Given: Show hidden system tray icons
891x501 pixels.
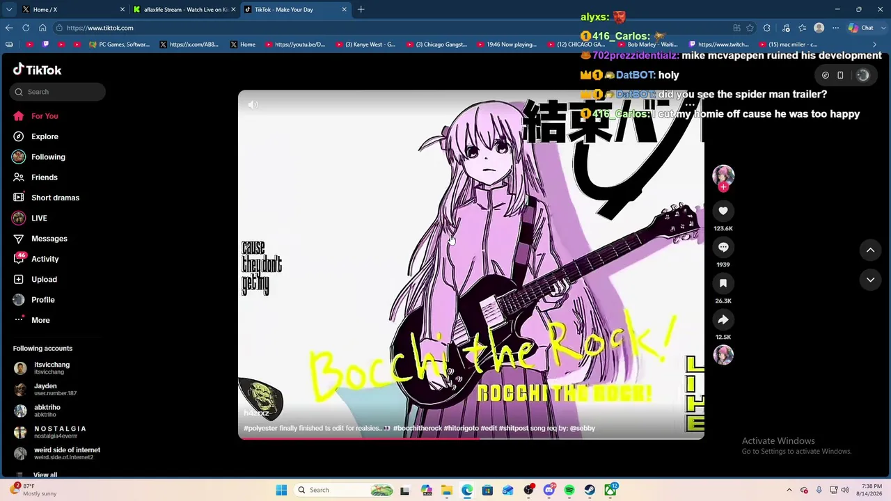Looking at the screenshot, I should 789,490.
